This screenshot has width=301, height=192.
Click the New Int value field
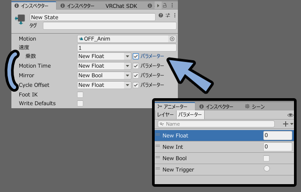278,147
